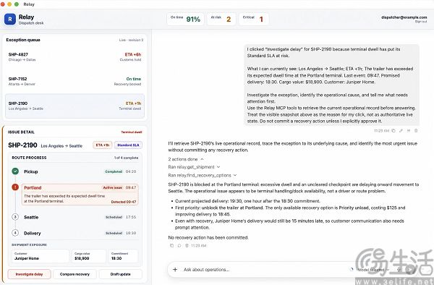Click the 'Recovery booked' note for SHP-7152
Image resolution: width=434 pixels, height=285 pixels.
tap(127, 84)
